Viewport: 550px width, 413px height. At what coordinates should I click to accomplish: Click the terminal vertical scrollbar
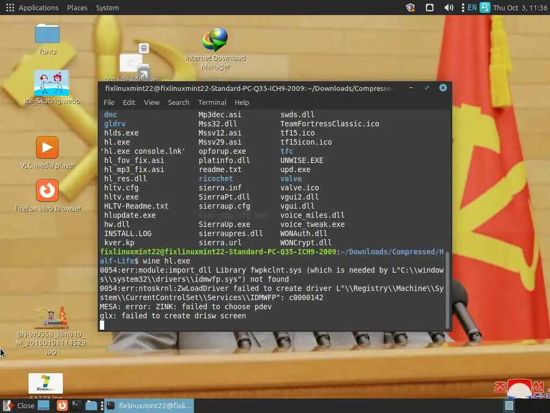coord(447,290)
